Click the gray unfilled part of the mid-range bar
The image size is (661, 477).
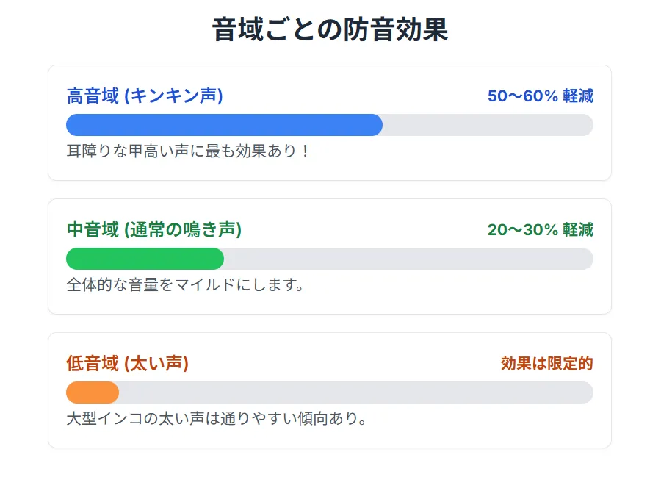(x=408, y=259)
